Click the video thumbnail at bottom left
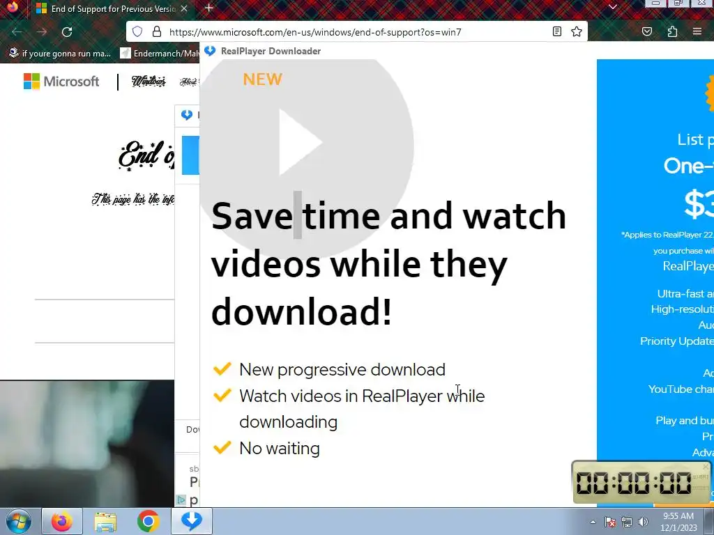This screenshot has width=714, height=535. pos(87,444)
